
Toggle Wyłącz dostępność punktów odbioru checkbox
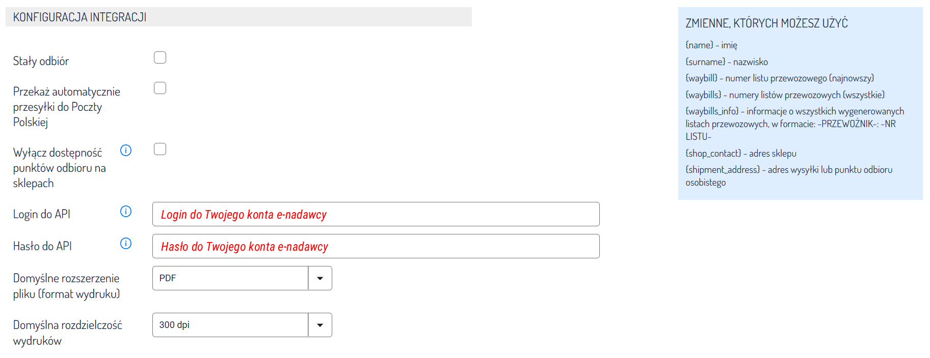[160, 149]
